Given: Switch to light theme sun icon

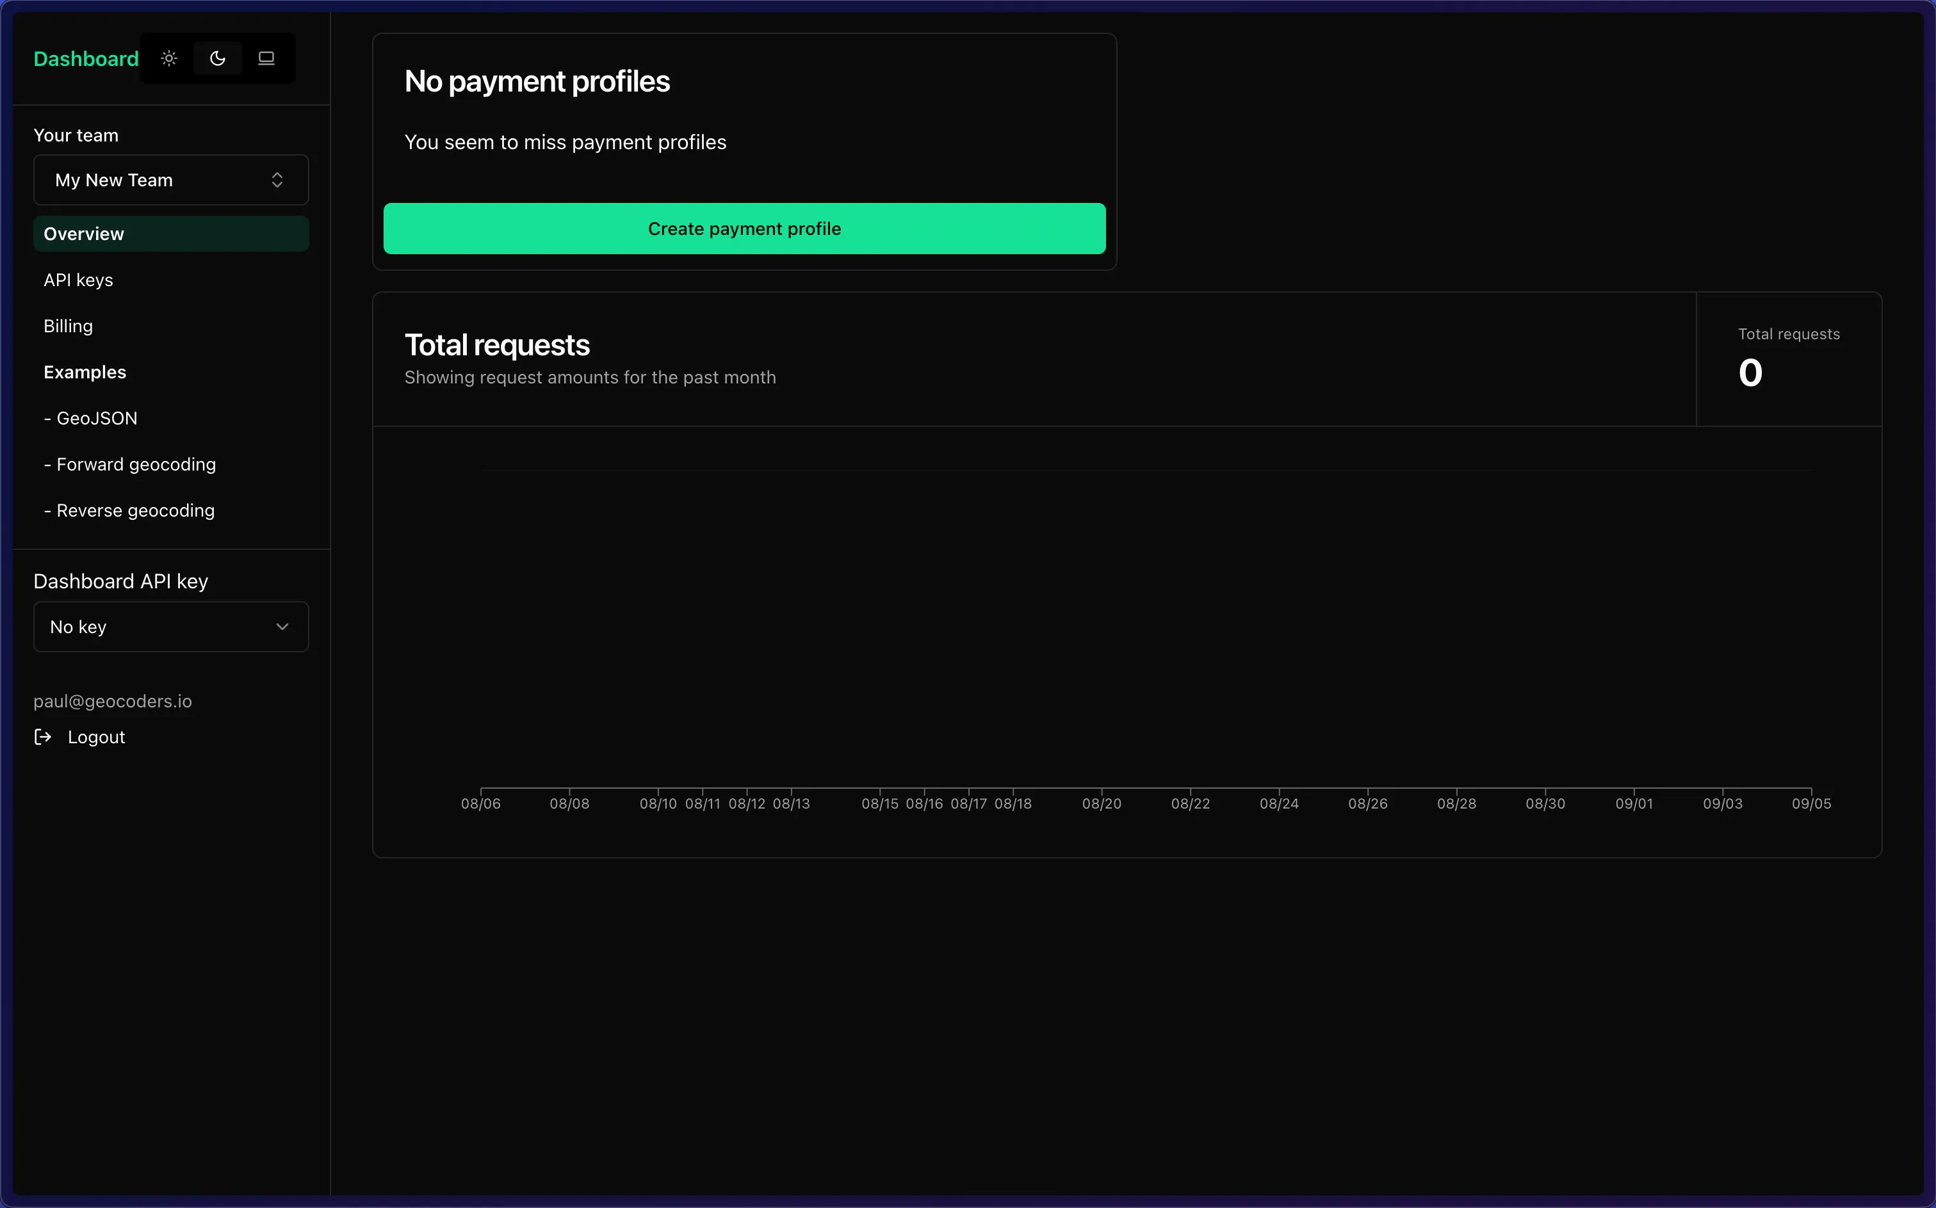Looking at the screenshot, I should click(x=168, y=58).
